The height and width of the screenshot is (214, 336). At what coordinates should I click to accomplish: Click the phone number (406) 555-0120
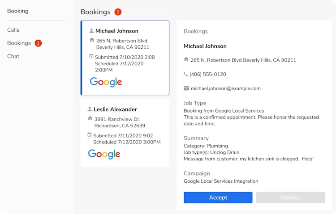click(208, 75)
